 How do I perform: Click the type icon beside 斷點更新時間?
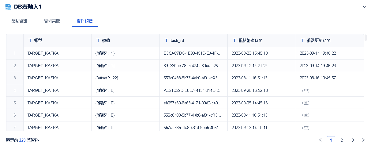click(303, 40)
